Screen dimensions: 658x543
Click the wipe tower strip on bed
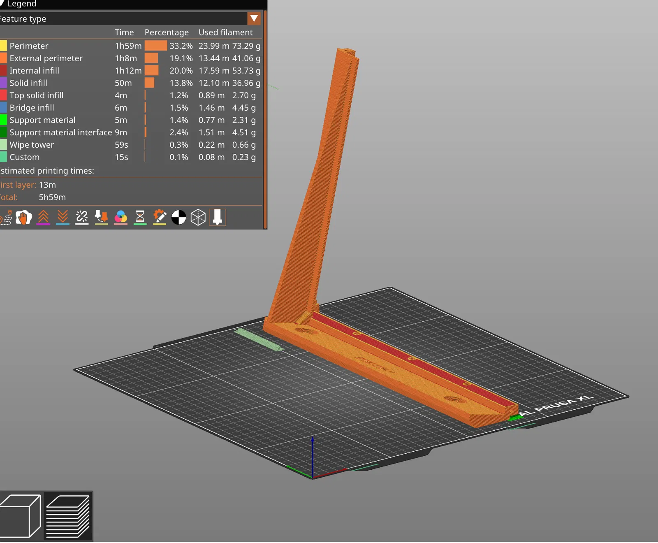pos(259,339)
